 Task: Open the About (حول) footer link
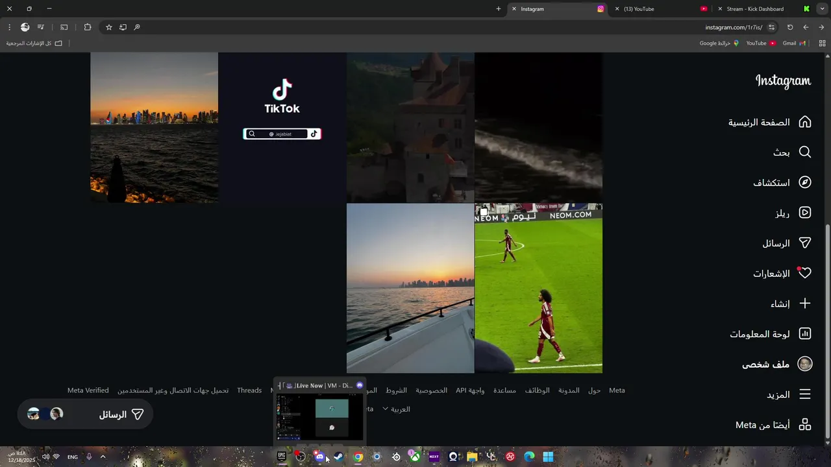(x=594, y=390)
